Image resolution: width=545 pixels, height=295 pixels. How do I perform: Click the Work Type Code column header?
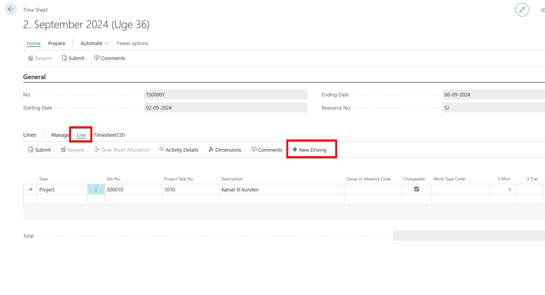coord(449,179)
